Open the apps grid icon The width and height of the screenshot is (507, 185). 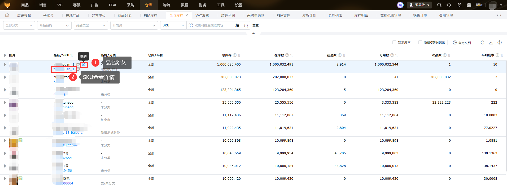(469, 5)
